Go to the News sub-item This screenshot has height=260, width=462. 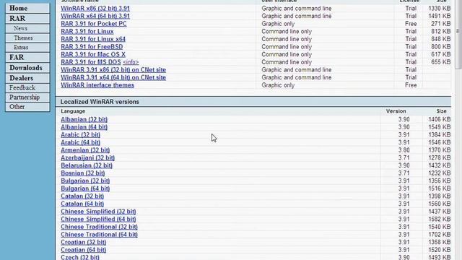[x=27, y=29]
